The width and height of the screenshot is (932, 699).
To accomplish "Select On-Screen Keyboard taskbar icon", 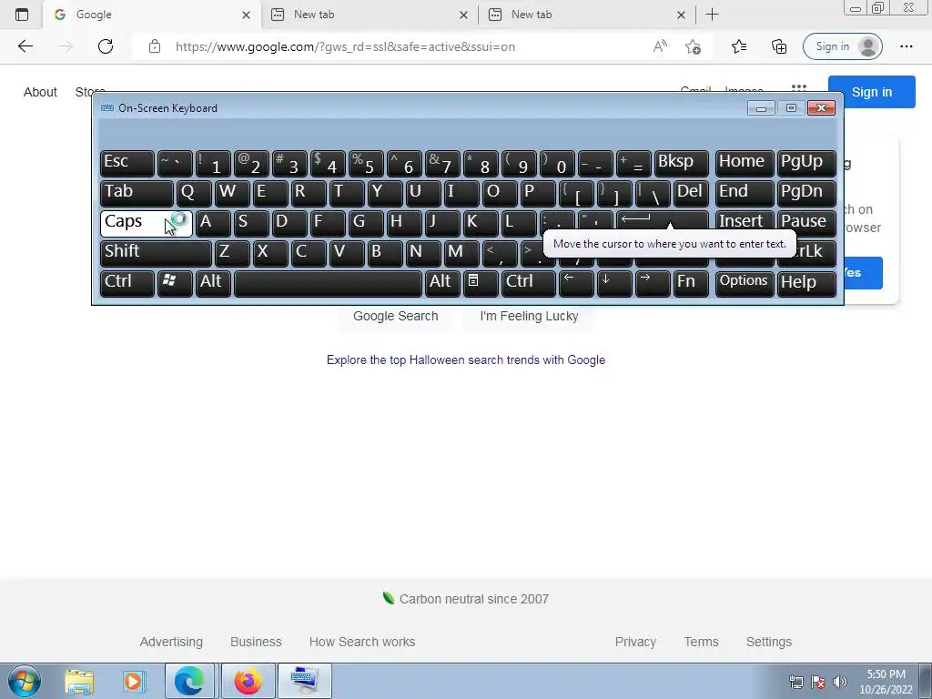I will (304, 681).
